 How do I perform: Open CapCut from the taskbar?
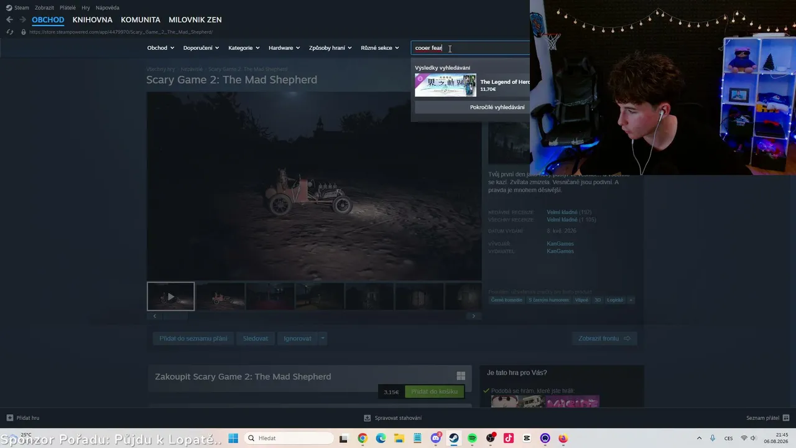point(527,438)
